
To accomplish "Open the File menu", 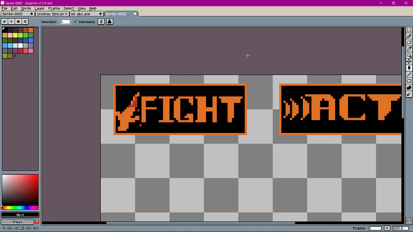I will pos(5,8).
